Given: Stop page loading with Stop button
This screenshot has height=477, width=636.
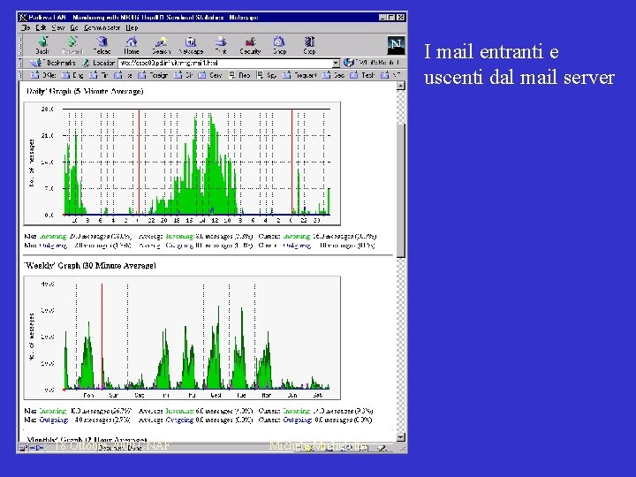Looking at the screenshot, I should 309,45.
